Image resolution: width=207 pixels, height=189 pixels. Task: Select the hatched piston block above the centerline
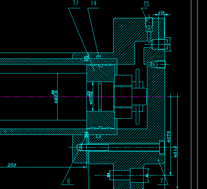101,73
